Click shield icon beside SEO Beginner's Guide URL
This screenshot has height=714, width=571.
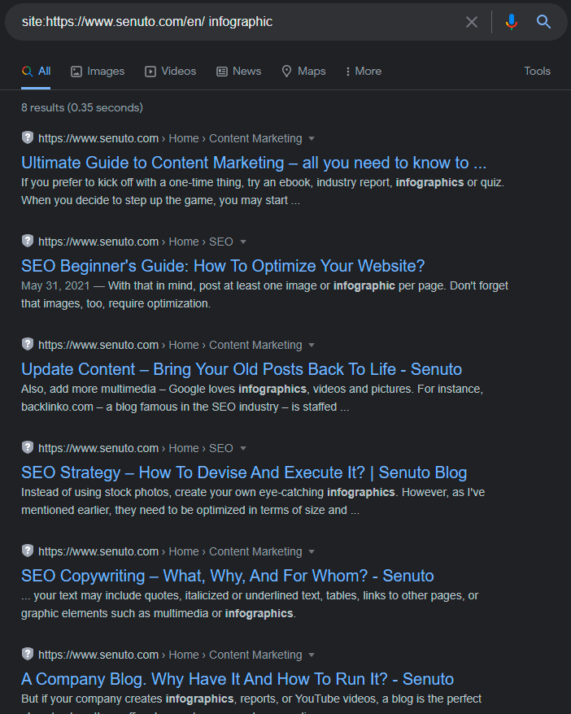pos(28,241)
